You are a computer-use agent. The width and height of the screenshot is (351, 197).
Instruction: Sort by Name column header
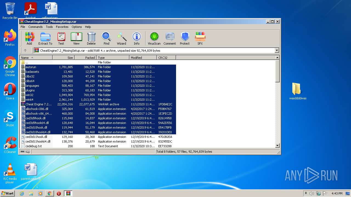point(36,58)
